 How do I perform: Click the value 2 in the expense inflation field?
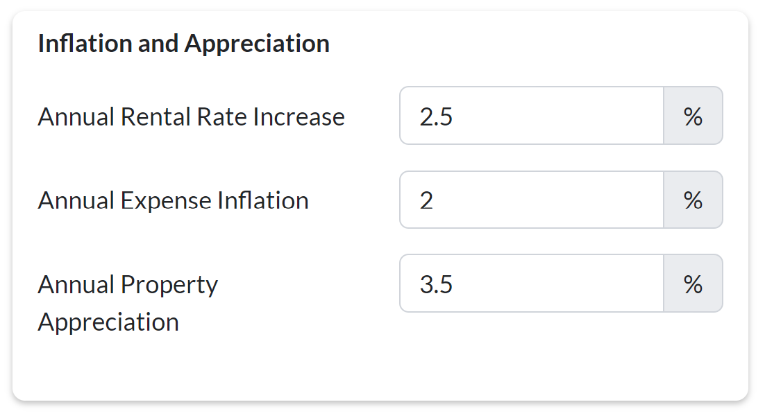pyautogui.click(x=426, y=200)
